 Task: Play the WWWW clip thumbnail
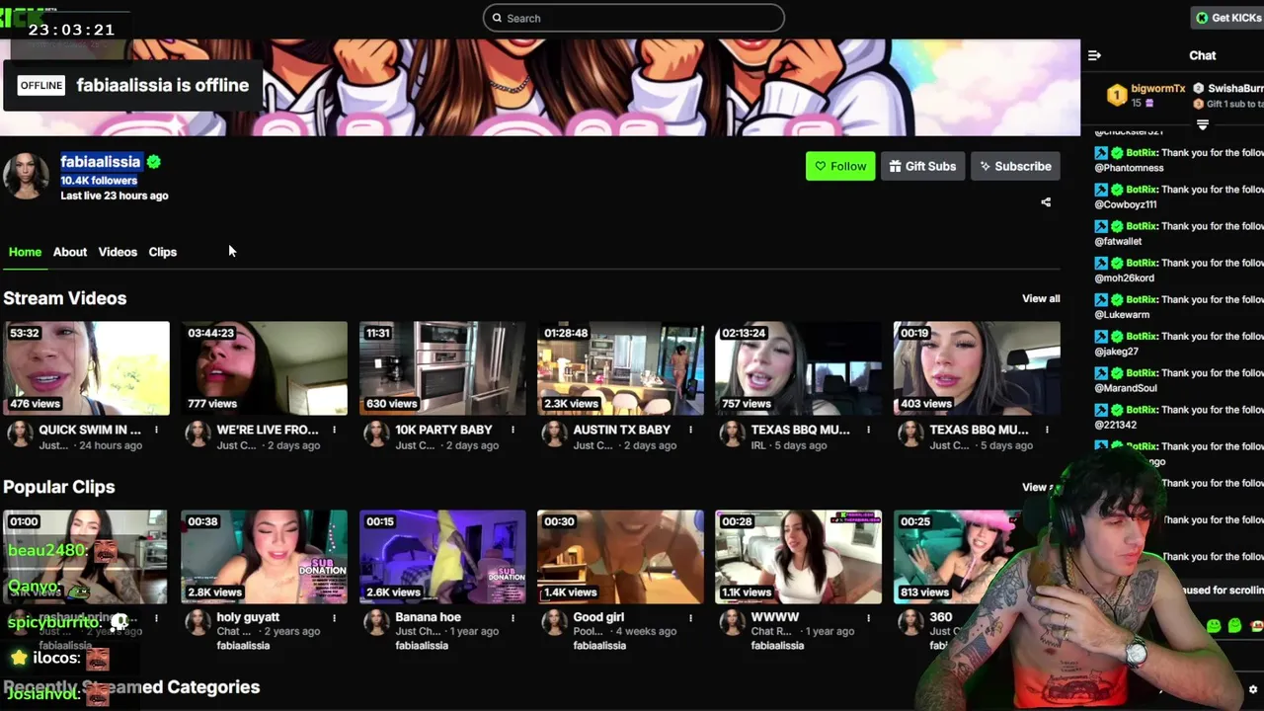point(798,557)
